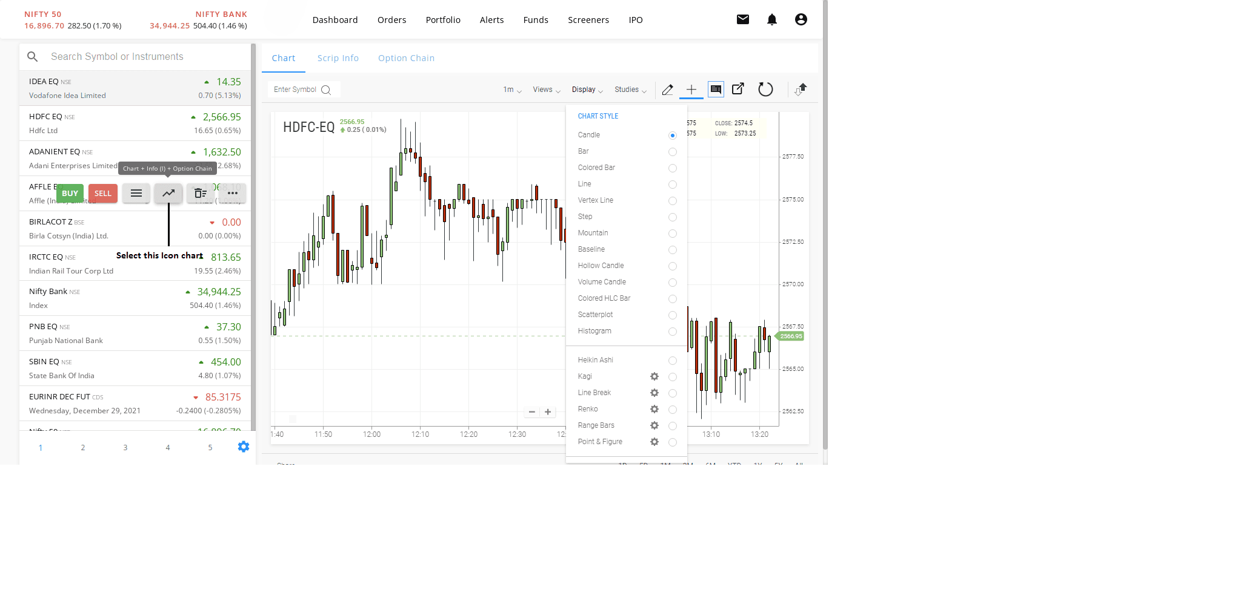Viewport: 1252px width, 593px height.
Task: Open the Studies dropdown menu
Action: (x=630, y=90)
